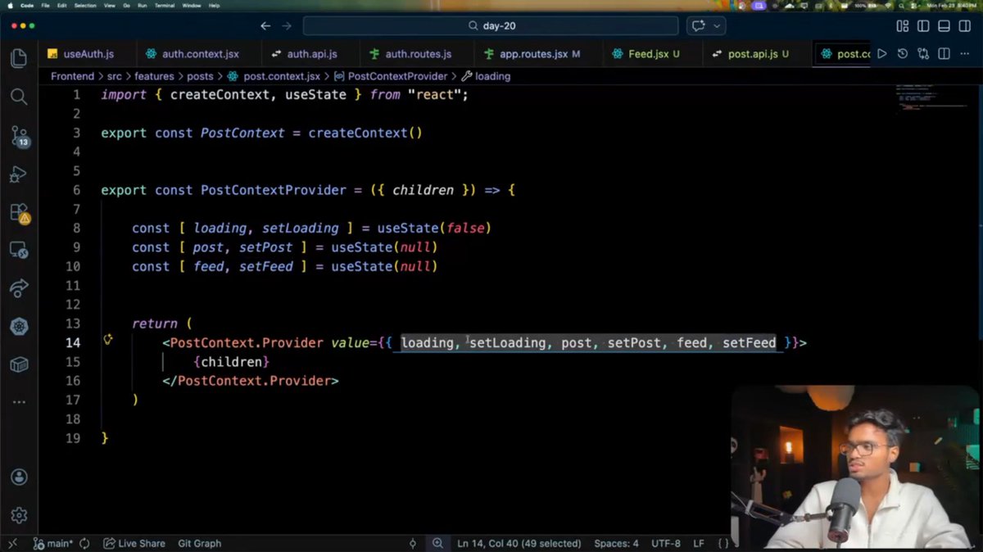Click the main* branch in status bar
The width and height of the screenshot is (983, 552).
coord(53,543)
